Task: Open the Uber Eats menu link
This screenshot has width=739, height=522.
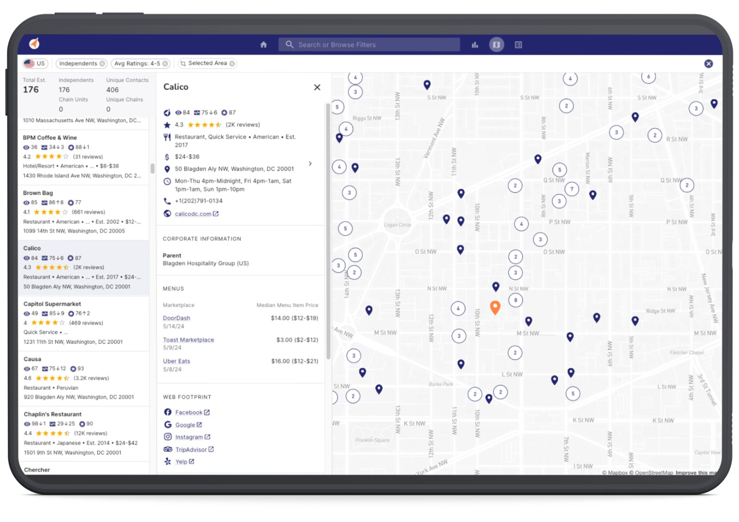Action: coord(176,361)
